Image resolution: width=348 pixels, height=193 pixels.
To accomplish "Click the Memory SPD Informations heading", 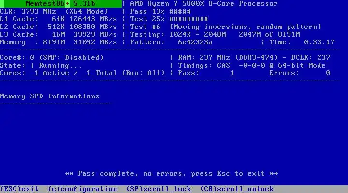I will [x=49, y=96].
